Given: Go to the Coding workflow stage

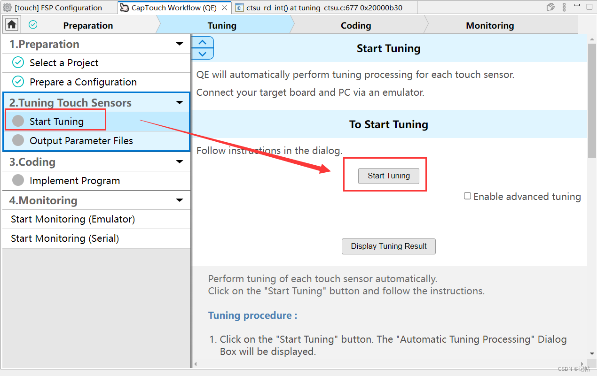Looking at the screenshot, I should click(x=356, y=25).
